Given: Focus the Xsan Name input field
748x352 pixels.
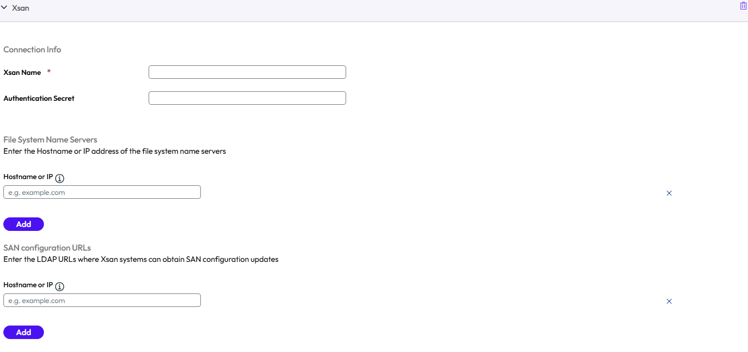Looking at the screenshot, I should [247, 72].
